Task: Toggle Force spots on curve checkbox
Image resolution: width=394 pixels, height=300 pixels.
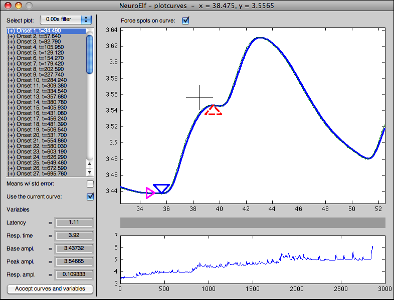Action: pos(185,20)
